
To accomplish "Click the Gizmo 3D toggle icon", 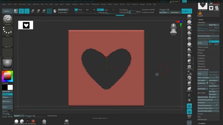I will click(49, 11).
